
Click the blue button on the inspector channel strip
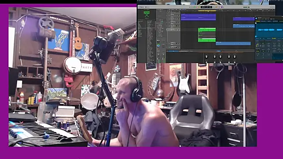click(158, 46)
